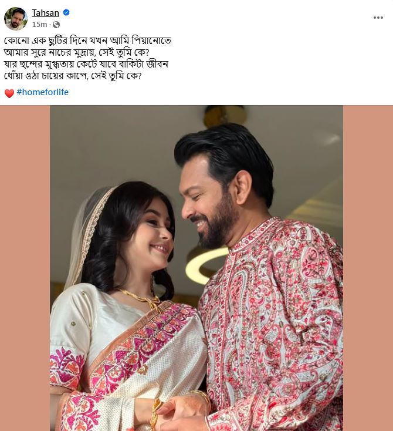
Task: Click the right peach margin beside photo
Action: 368,268
